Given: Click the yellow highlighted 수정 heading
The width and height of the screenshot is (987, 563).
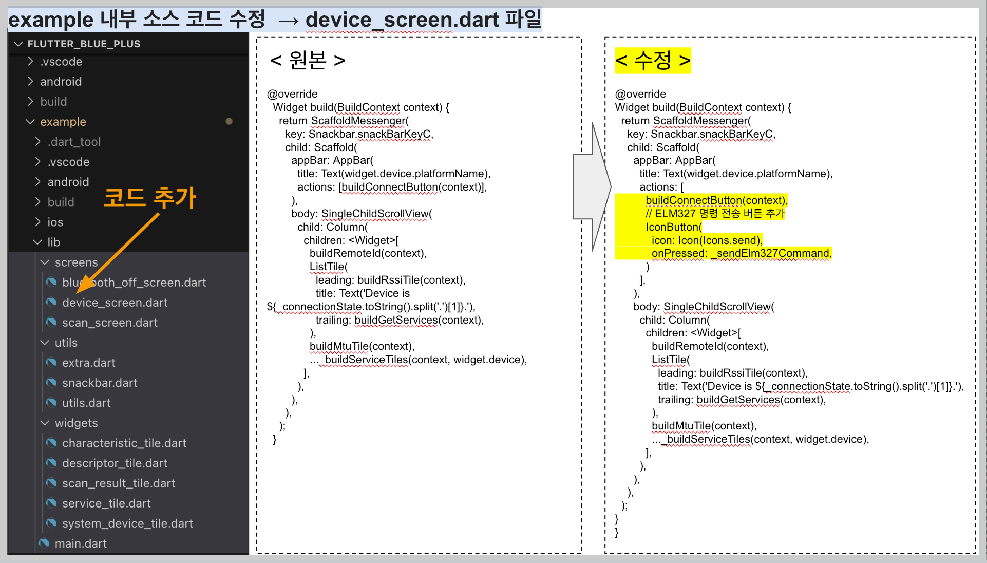Looking at the screenshot, I should (652, 61).
